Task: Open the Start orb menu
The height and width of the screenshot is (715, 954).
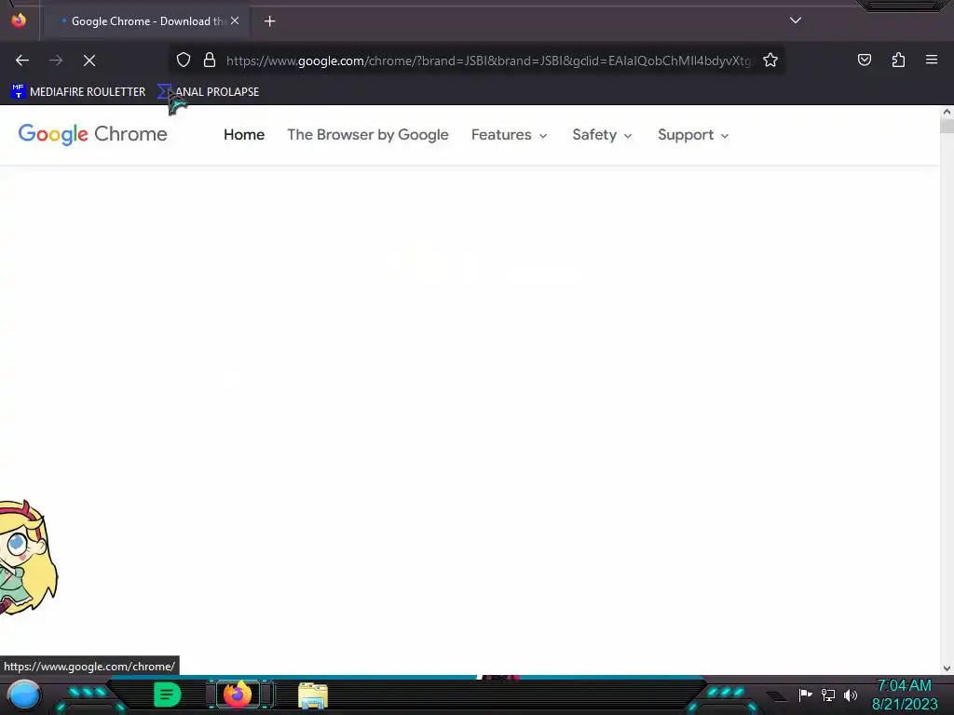Action: tap(23, 695)
